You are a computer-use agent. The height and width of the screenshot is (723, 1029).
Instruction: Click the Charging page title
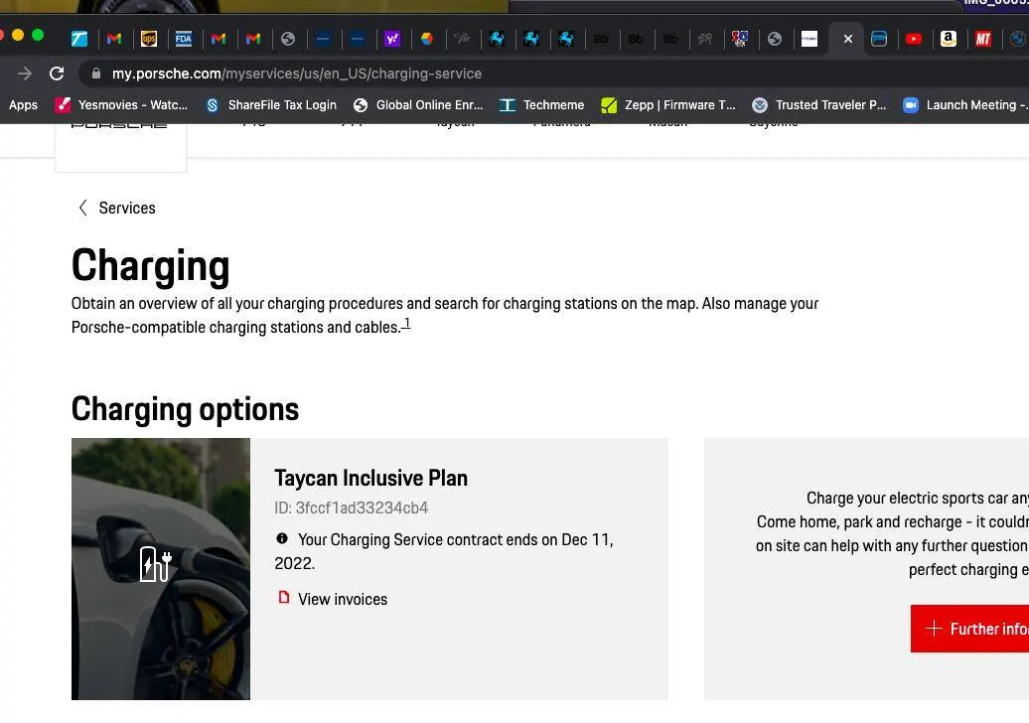coord(150,266)
